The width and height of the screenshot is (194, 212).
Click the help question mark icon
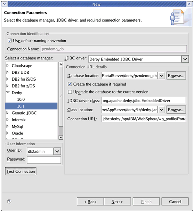[9, 202]
